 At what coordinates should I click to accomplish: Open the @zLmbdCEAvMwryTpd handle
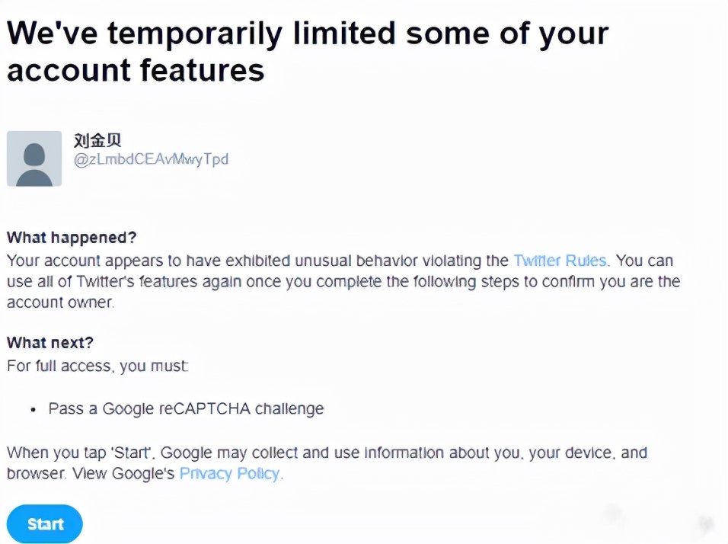point(151,159)
